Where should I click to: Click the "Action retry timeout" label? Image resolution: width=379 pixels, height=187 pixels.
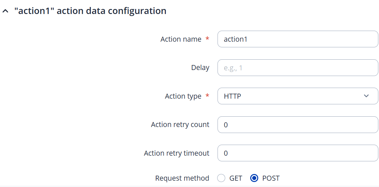point(176,153)
